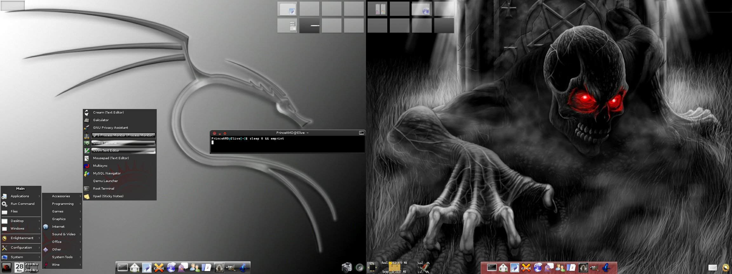
Task: Click the Elive start menu button
Action: point(6,267)
